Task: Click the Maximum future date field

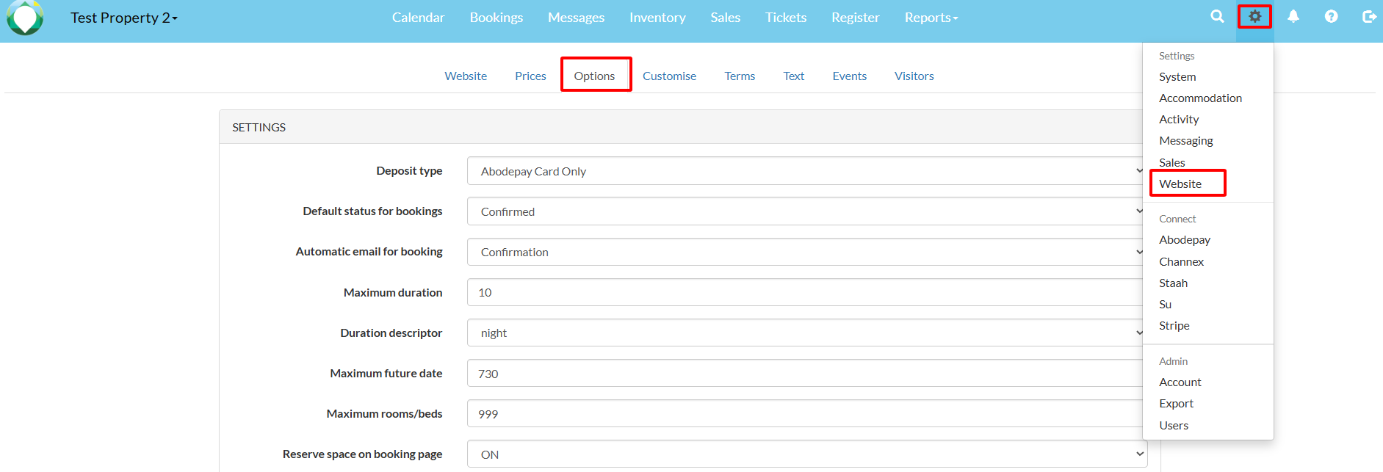Action: point(806,374)
